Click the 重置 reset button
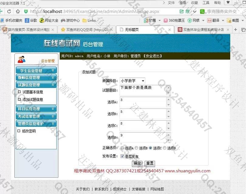The width and height of the screenshot is (246, 194). 150,163
